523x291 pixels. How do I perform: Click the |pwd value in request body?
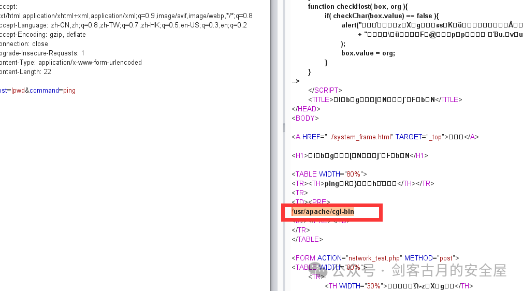tap(18, 91)
